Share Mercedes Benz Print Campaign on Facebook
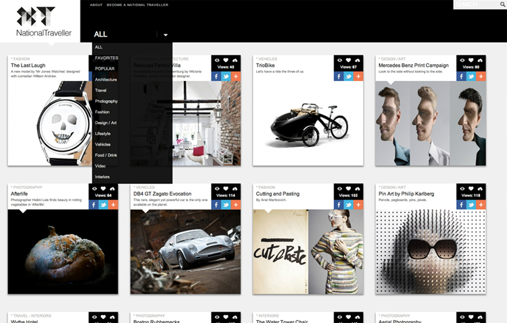Image resolution: width=507 pixels, height=323 pixels. [461, 76]
